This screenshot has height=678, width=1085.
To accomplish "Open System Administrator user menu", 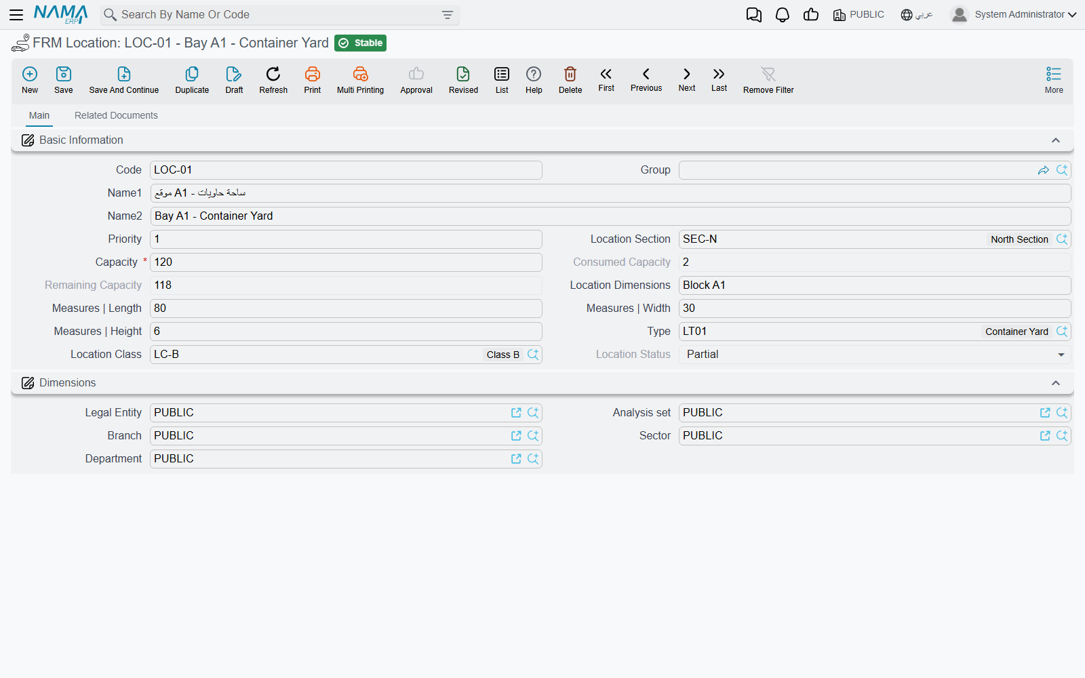I will point(1014,14).
